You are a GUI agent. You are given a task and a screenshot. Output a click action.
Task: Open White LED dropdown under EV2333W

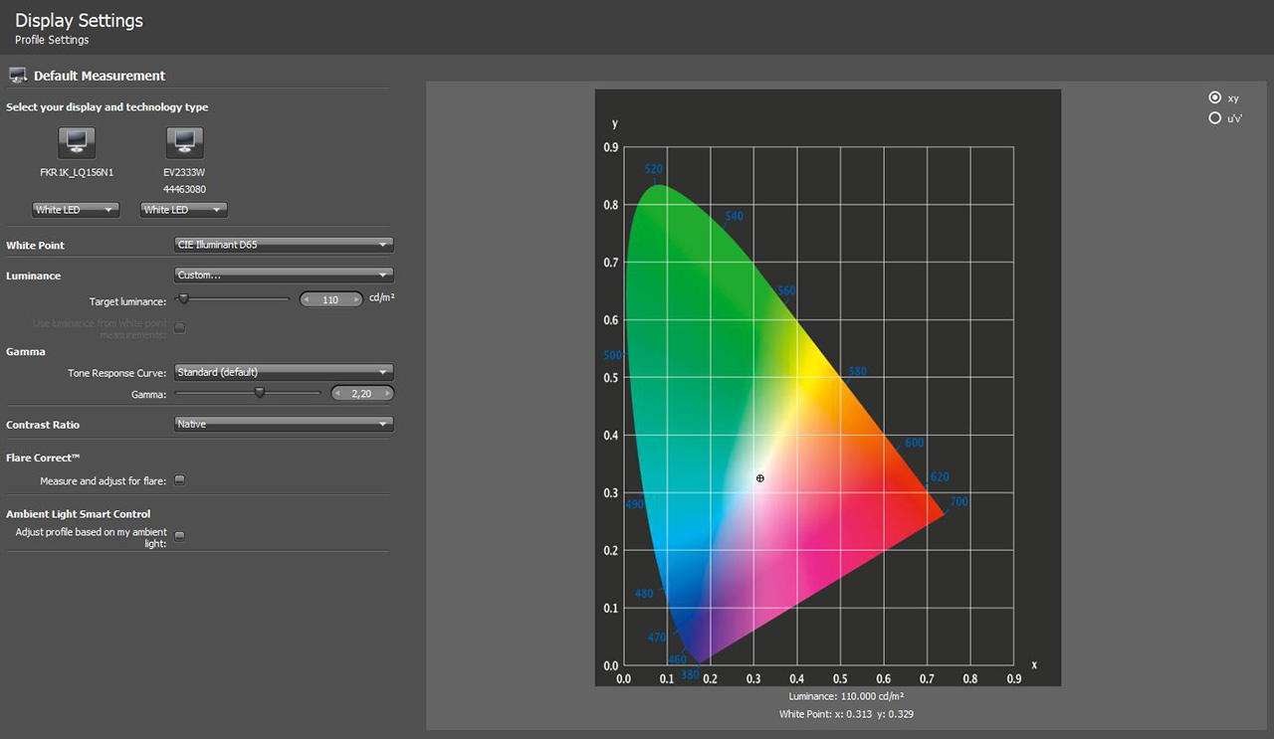[184, 210]
